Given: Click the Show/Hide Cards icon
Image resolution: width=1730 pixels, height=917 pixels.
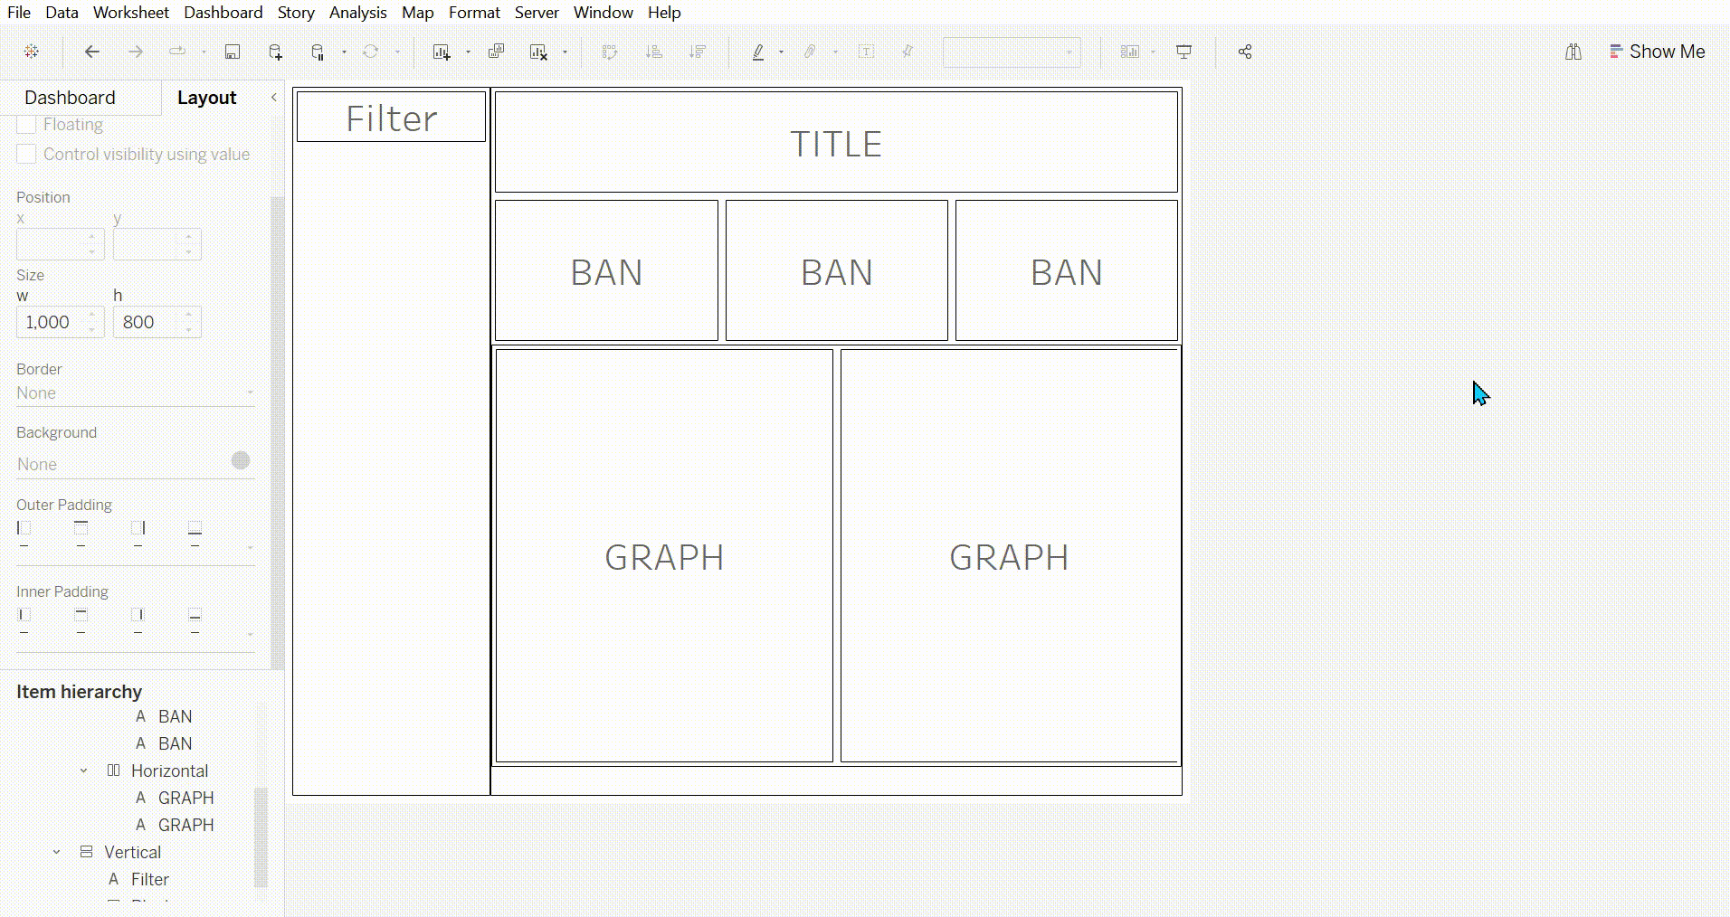Looking at the screenshot, I should [x=1130, y=52].
